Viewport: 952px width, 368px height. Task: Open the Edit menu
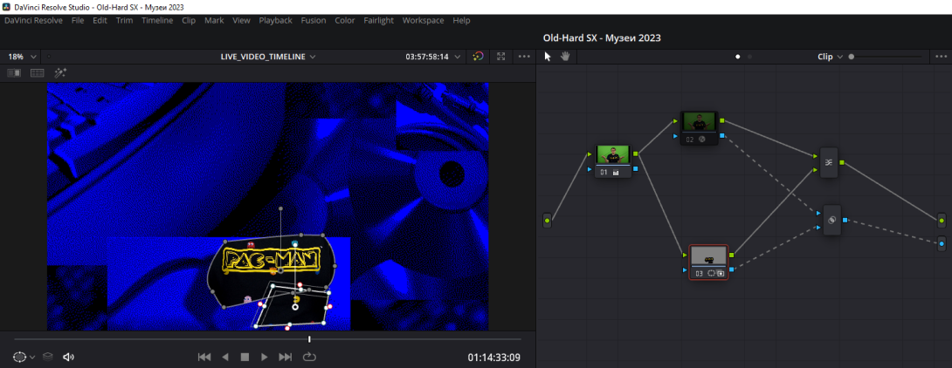100,20
